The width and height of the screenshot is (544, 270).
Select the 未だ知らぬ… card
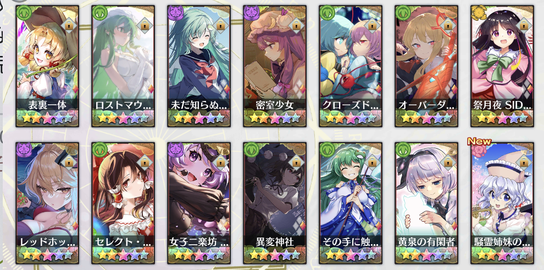[x=199, y=66]
